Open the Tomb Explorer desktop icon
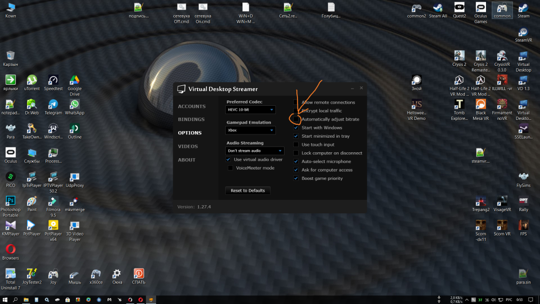 [x=459, y=110]
